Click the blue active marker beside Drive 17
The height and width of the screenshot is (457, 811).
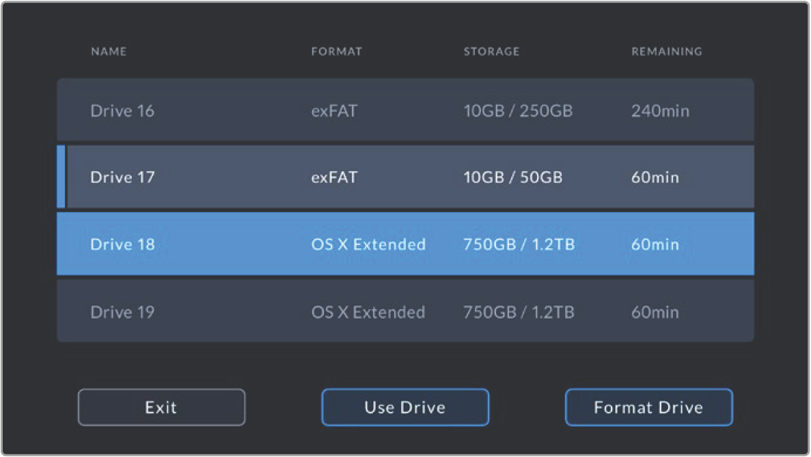click(x=61, y=177)
